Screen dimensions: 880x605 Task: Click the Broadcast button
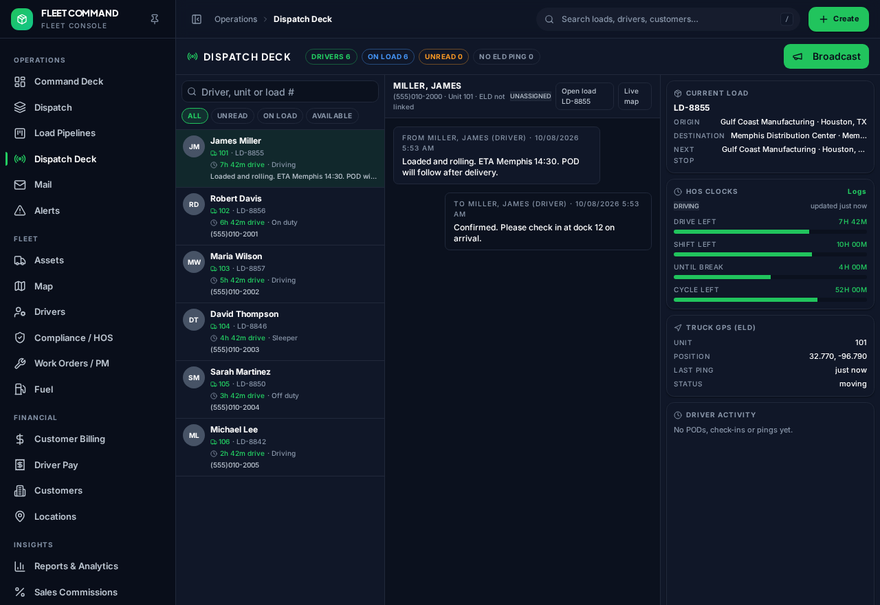pos(826,56)
